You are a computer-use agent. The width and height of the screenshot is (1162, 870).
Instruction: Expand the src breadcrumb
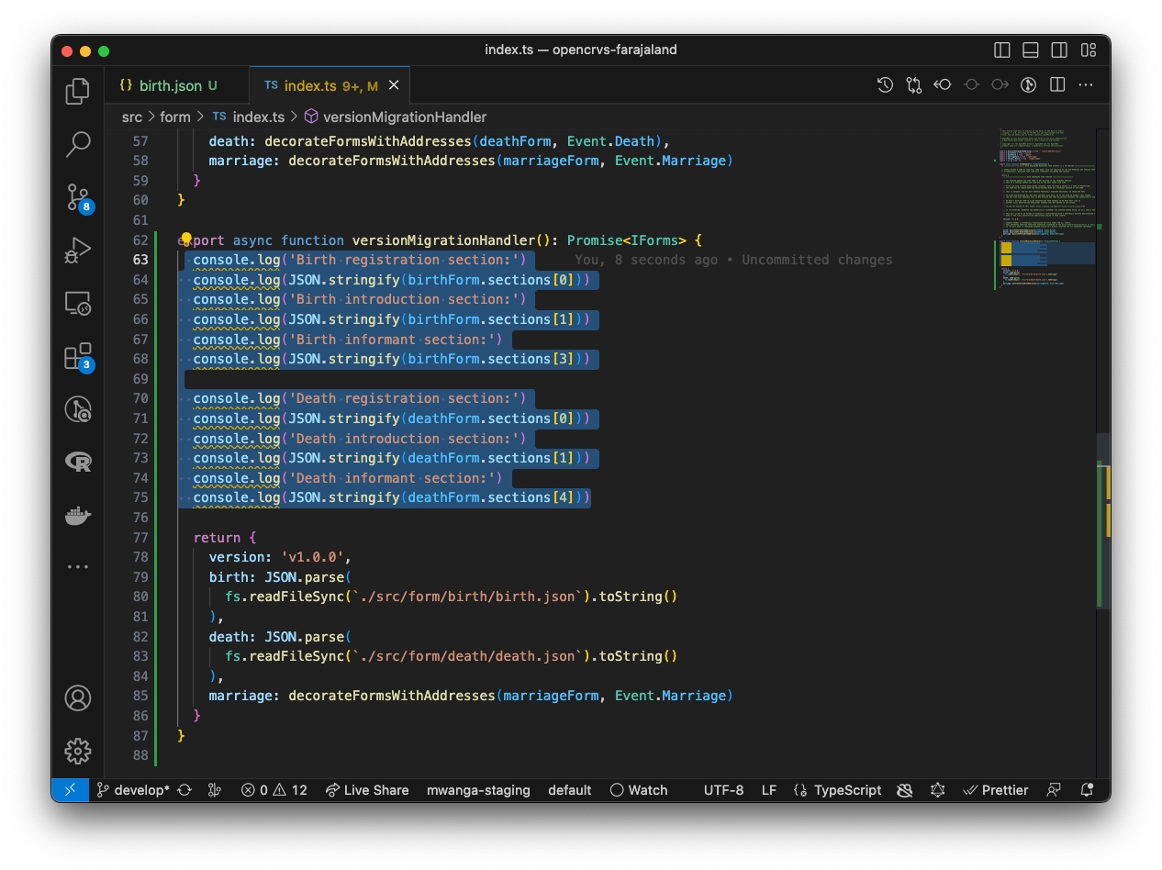coord(132,117)
